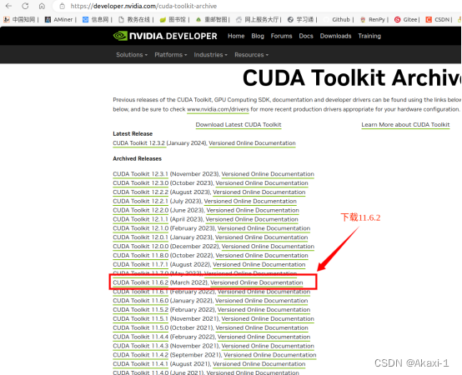The image size is (462, 375).
Task: Open CUDA Toolkit 11.5.0 link
Action: [x=141, y=327]
